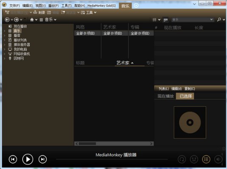Viewport: 227px width, 169px height.
Task: Select 全部 (0 项目) under 风格
Action: pyautogui.click(x=87, y=34)
